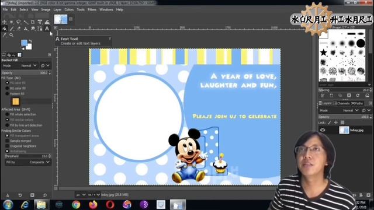Click the foreground blue color swatch
The height and width of the screenshot is (210, 374).
click(x=24, y=43)
